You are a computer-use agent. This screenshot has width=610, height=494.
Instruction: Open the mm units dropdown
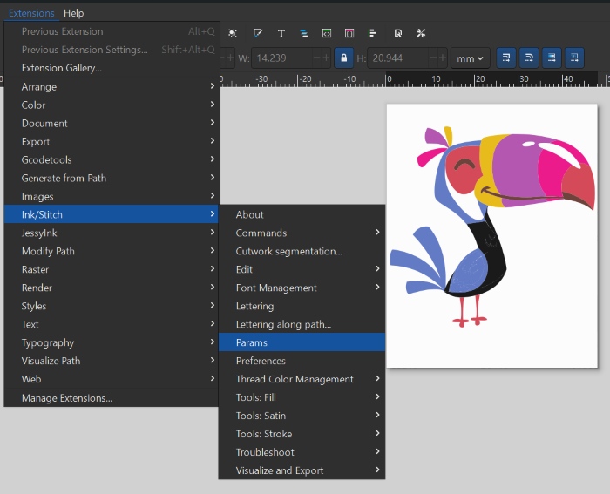(470, 58)
